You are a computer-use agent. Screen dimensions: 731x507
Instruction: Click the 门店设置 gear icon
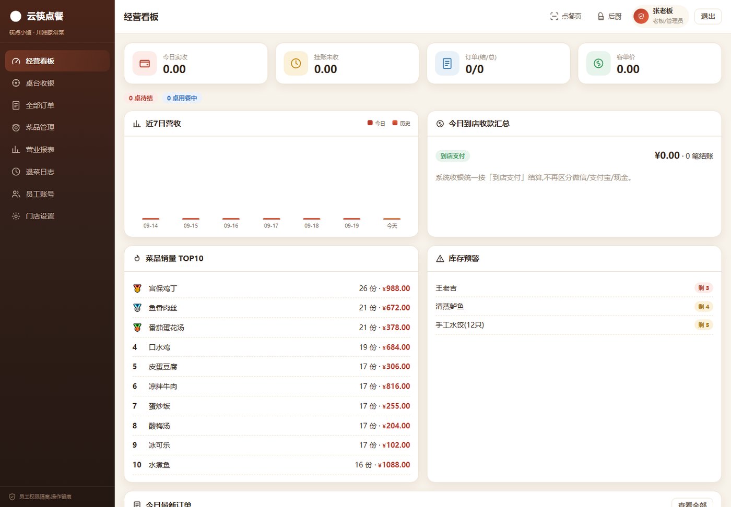point(16,216)
